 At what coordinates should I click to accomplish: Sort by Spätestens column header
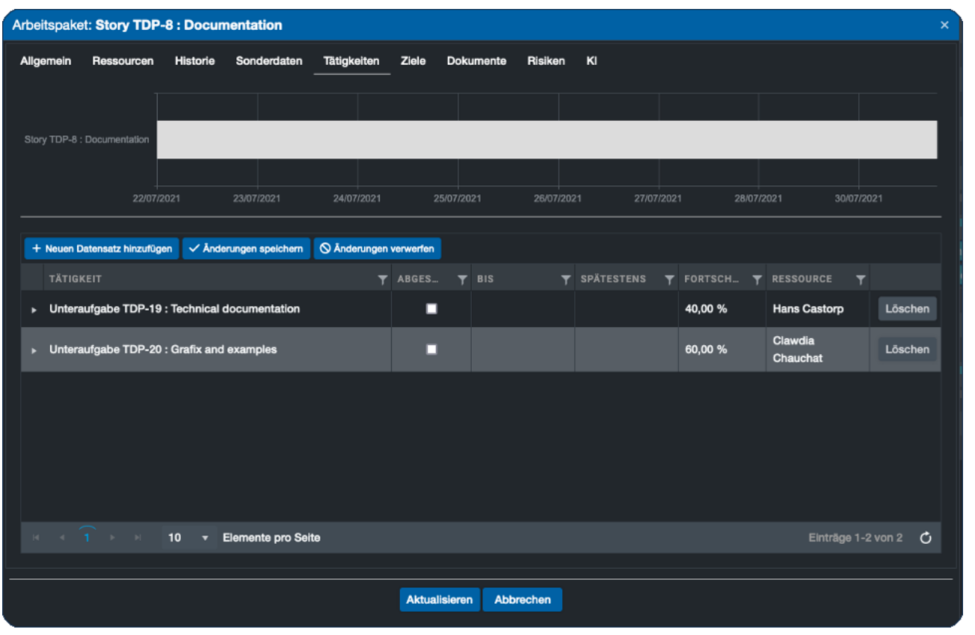tap(613, 279)
